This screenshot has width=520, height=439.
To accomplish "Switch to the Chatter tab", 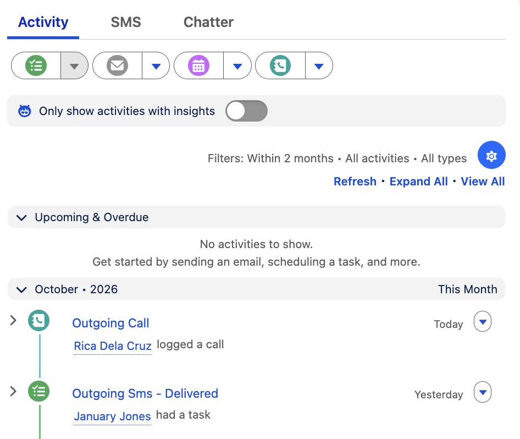I will [208, 22].
